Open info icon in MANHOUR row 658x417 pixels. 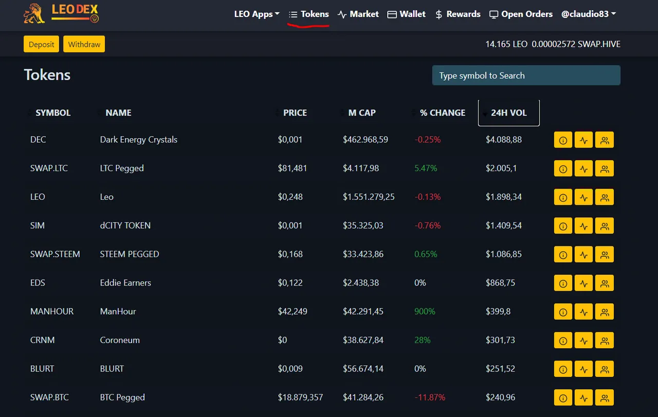563,312
